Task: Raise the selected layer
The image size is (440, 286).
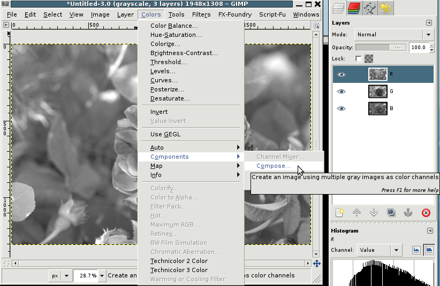Action: [x=356, y=213]
